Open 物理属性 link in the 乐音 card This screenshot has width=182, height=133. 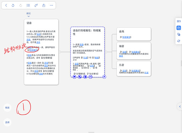[x=135, y=71]
